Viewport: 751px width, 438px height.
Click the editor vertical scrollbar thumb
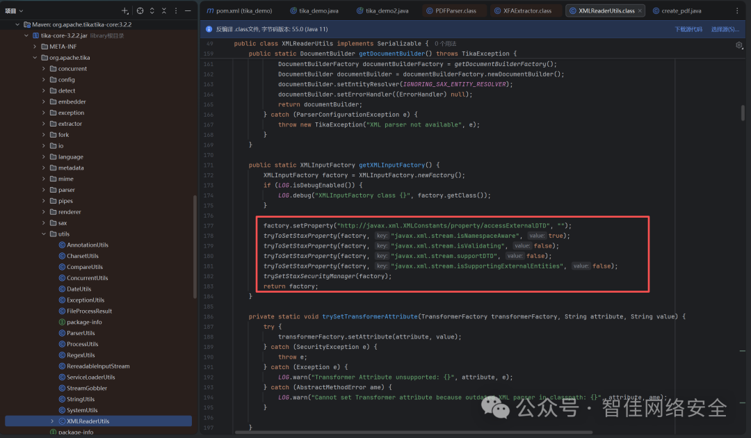(x=743, y=113)
